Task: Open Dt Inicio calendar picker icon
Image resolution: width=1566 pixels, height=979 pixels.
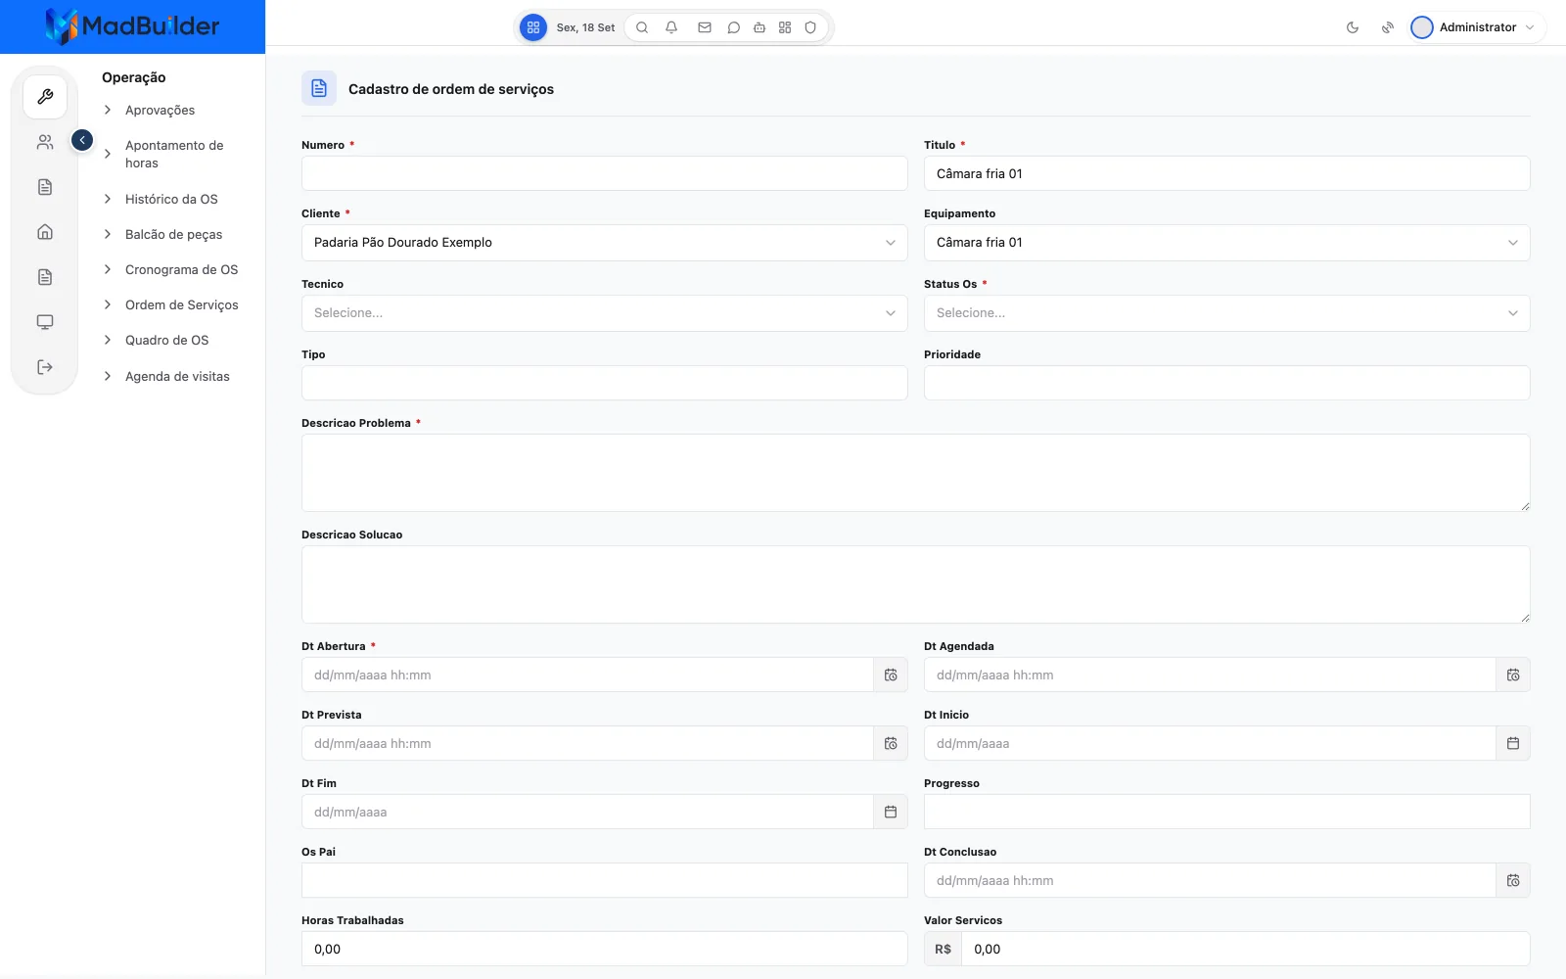Action: [1513, 743]
